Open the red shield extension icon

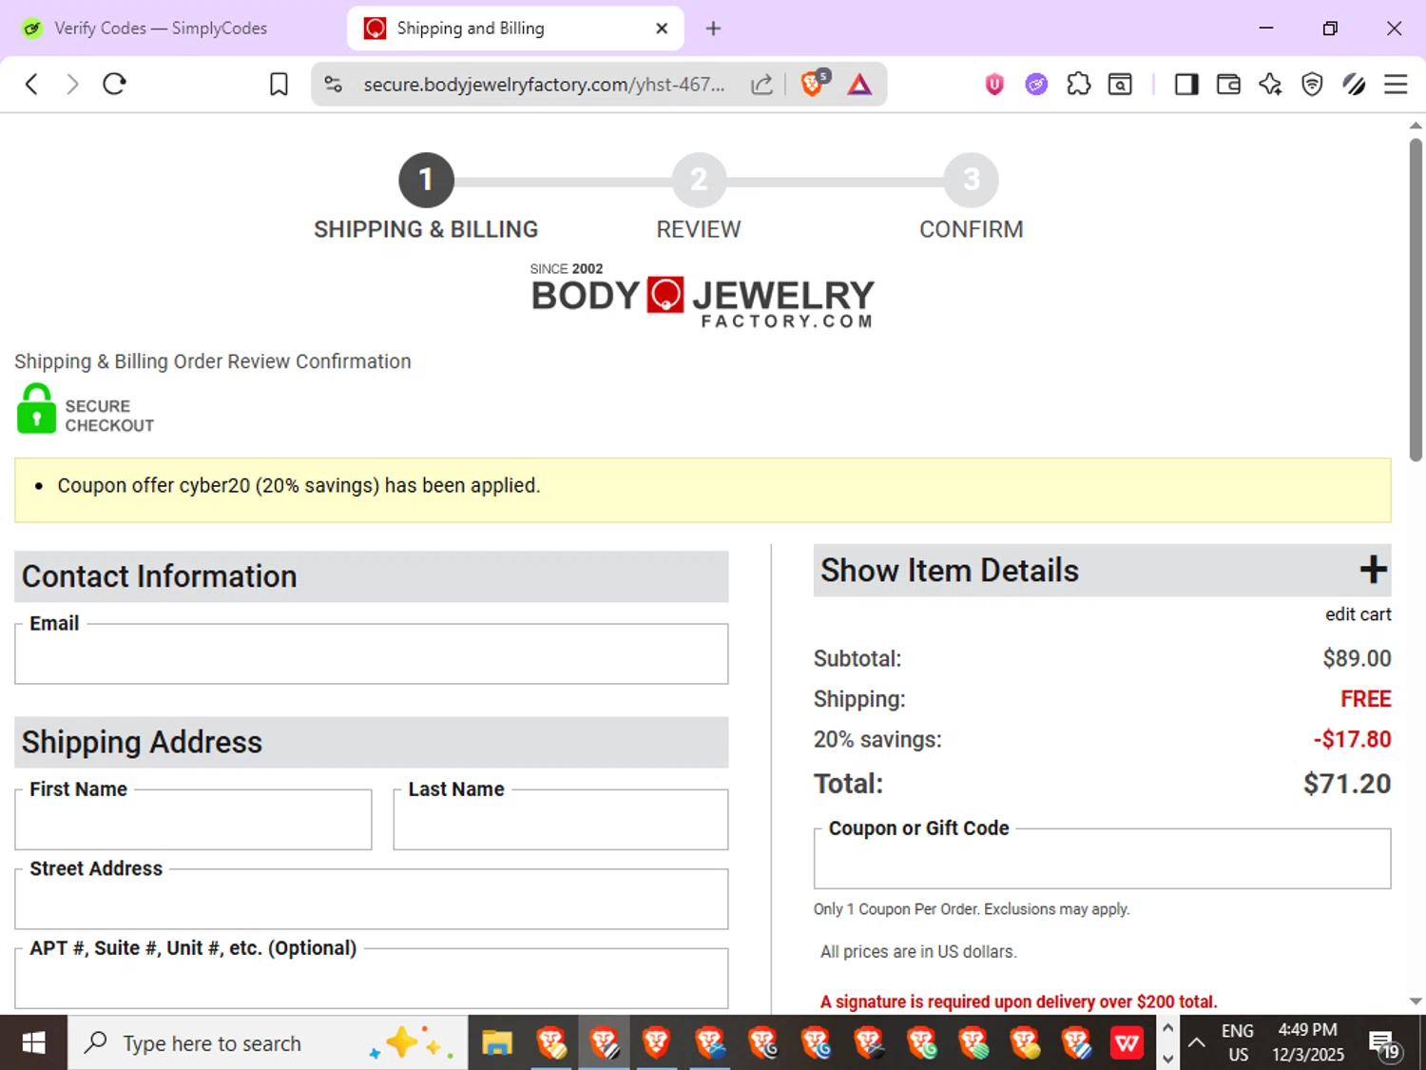994,85
